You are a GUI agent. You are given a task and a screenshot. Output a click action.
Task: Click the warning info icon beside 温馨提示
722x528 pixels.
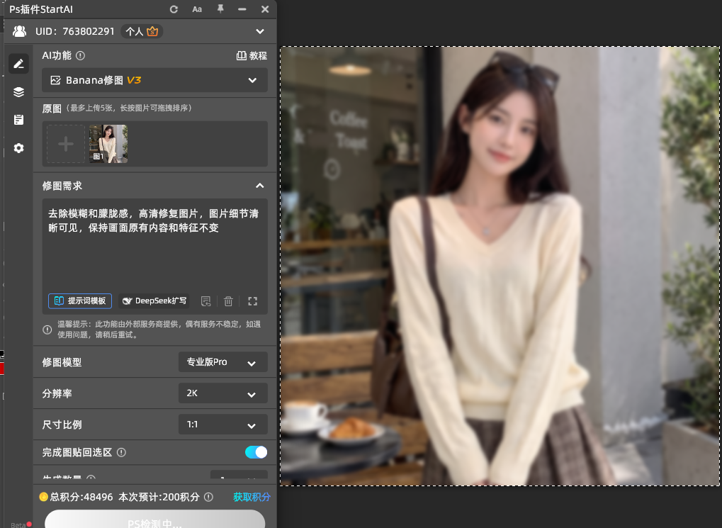pyautogui.click(x=47, y=330)
